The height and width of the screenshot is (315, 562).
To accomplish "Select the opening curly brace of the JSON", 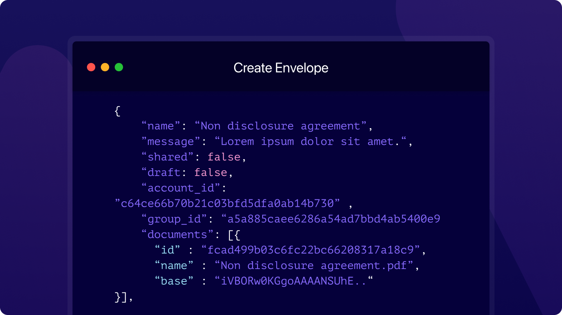I will [117, 111].
